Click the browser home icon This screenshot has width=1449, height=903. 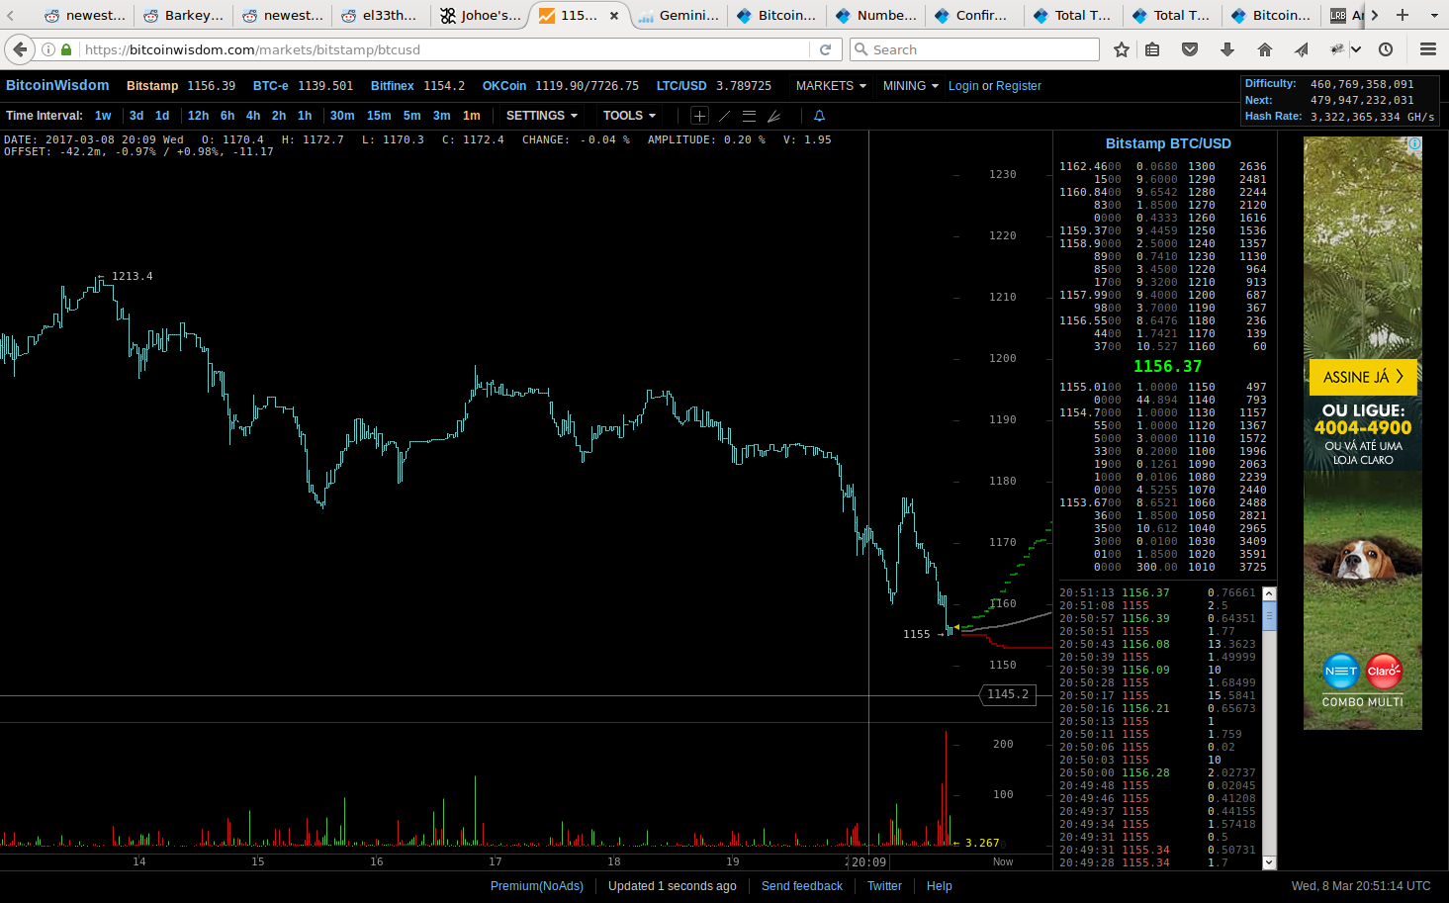[1264, 49]
